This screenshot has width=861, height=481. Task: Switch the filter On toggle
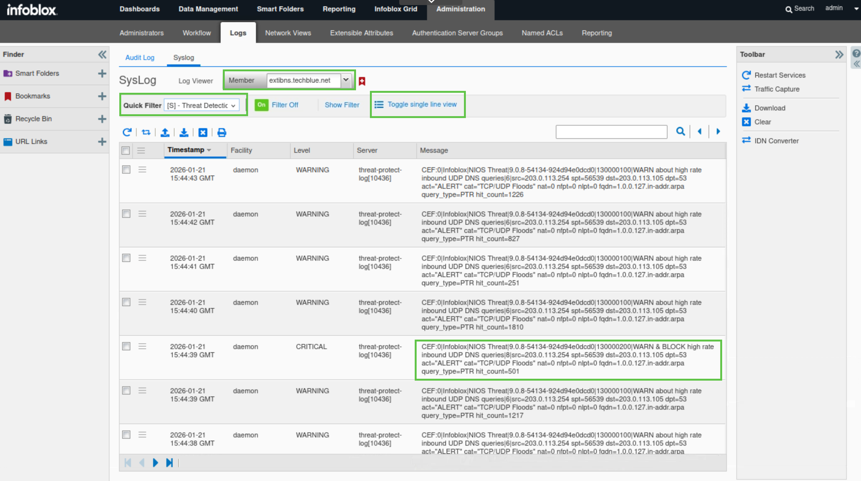[261, 105]
